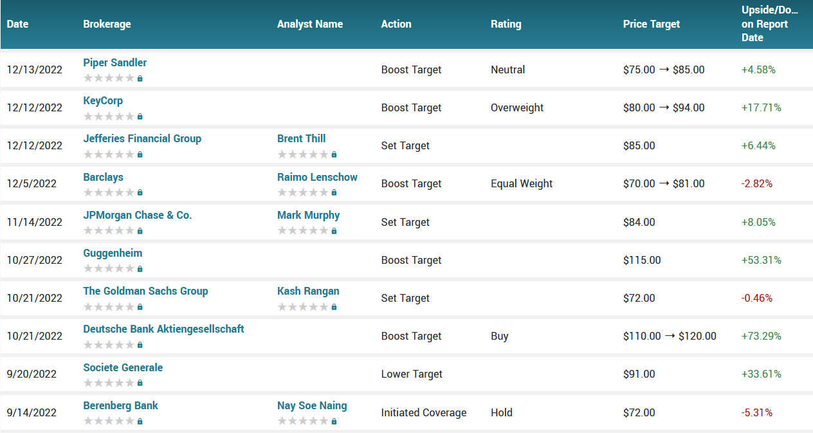Click lock icon under Piper Sandler rating
The width and height of the screenshot is (813, 433).
click(x=140, y=78)
